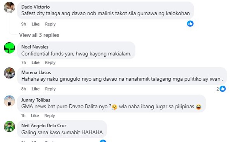Like Dado Victorio's comment

35,24
